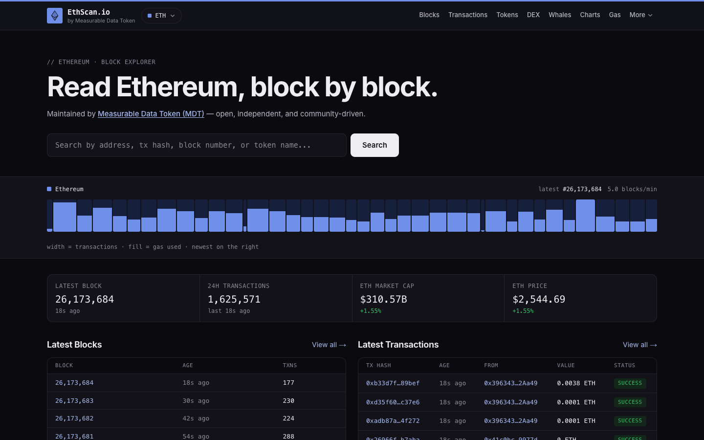Click the EthScan.io Ethereum diamond logo
Image resolution: width=704 pixels, height=440 pixels.
[55, 16]
